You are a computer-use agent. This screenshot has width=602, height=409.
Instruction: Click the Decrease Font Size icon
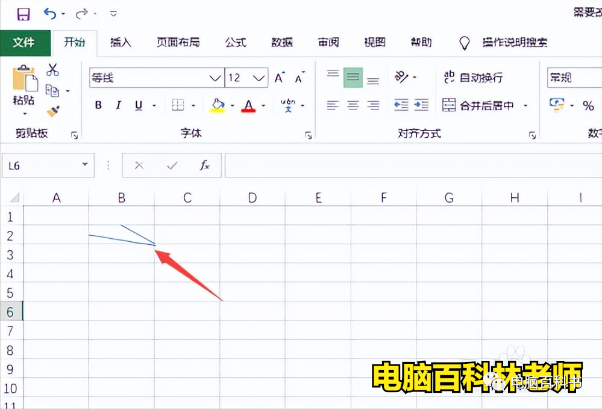click(x=299, y=78)
